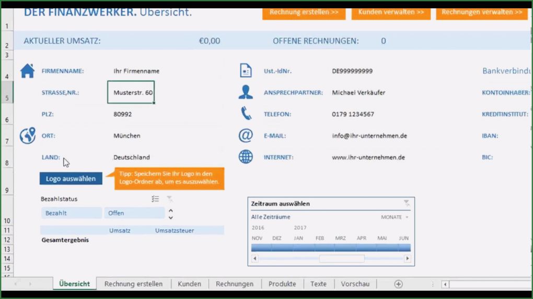
Task: Switch to the Übersicht sheet tab
Action: 74,284
